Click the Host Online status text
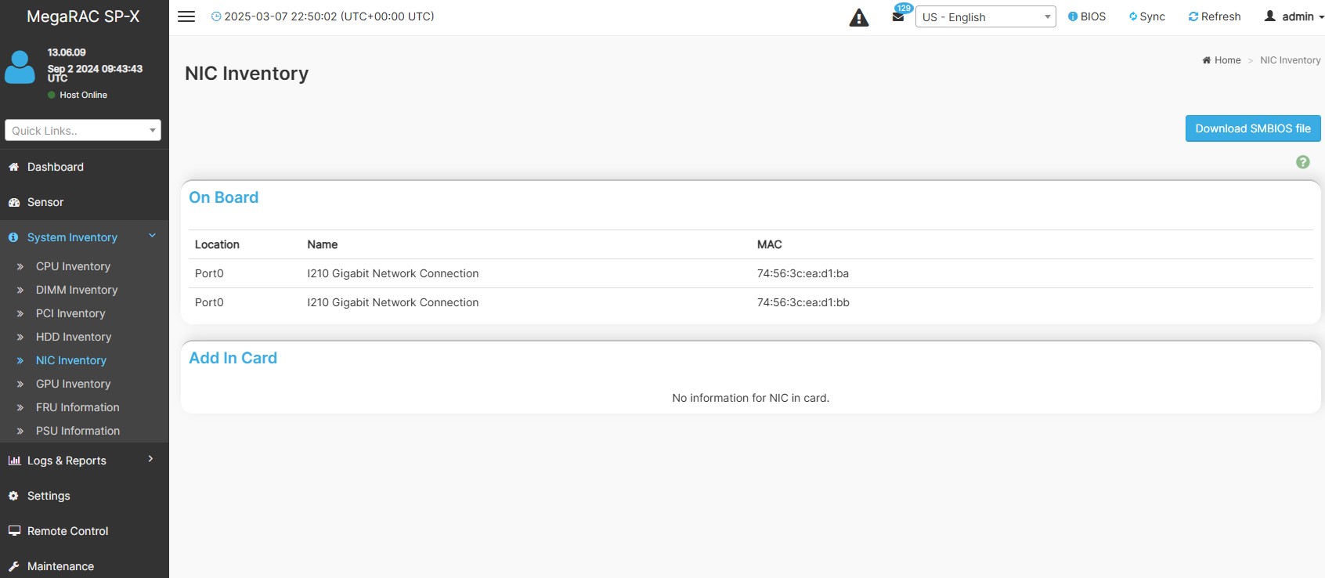The width and height of the screenshot is (1325, 578). pyautogui.click(x=83, y=95)
